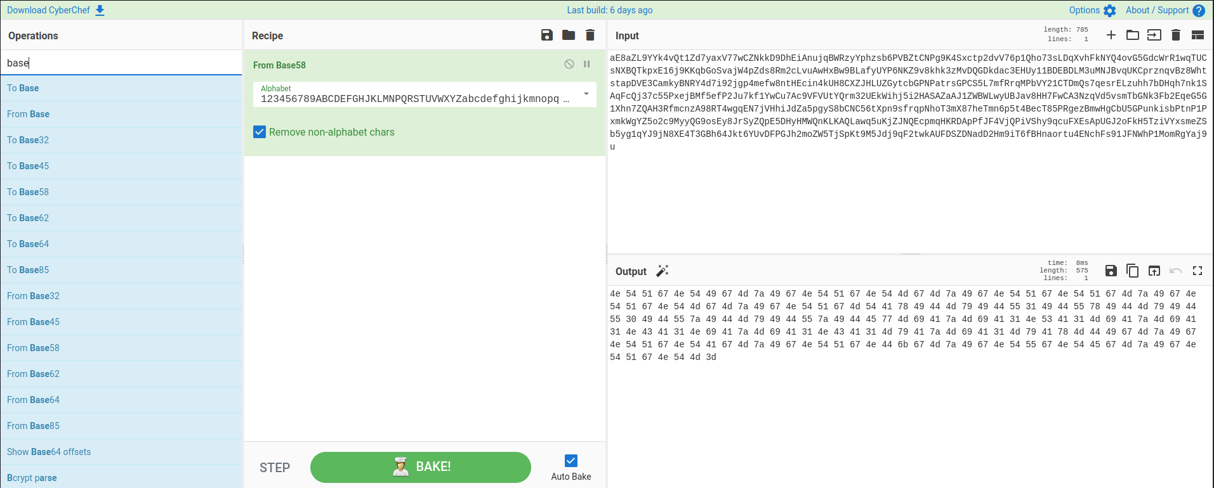Viewport: 1214px width, 488px height.
Task: Save the current recipe
Action: pyautogui.click(x=547, y=35)
